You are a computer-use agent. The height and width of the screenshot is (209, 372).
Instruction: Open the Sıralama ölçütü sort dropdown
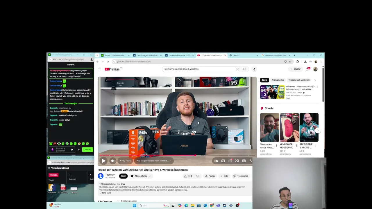pyautogui.click(x=127, y=201)
